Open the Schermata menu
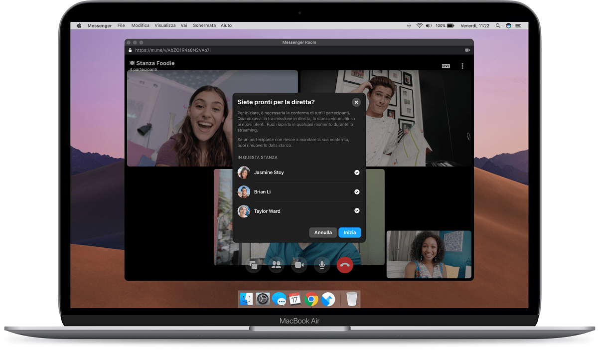 204,25
